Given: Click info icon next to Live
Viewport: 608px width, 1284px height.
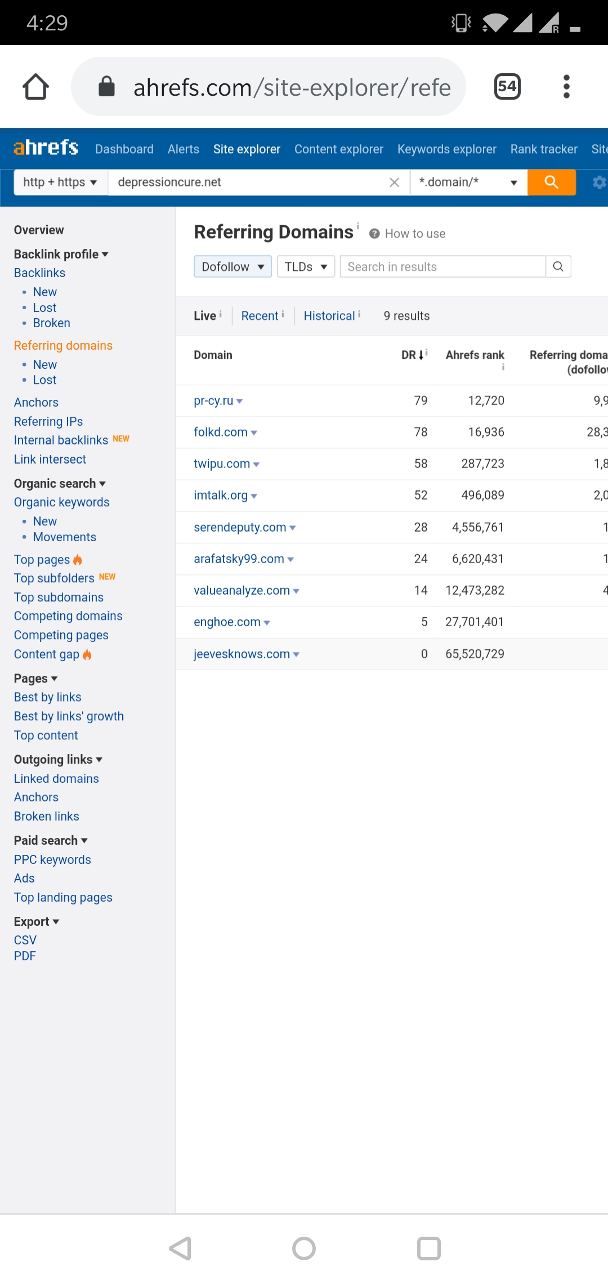Looking at the screenshot, I should click(x=221, y=314).
